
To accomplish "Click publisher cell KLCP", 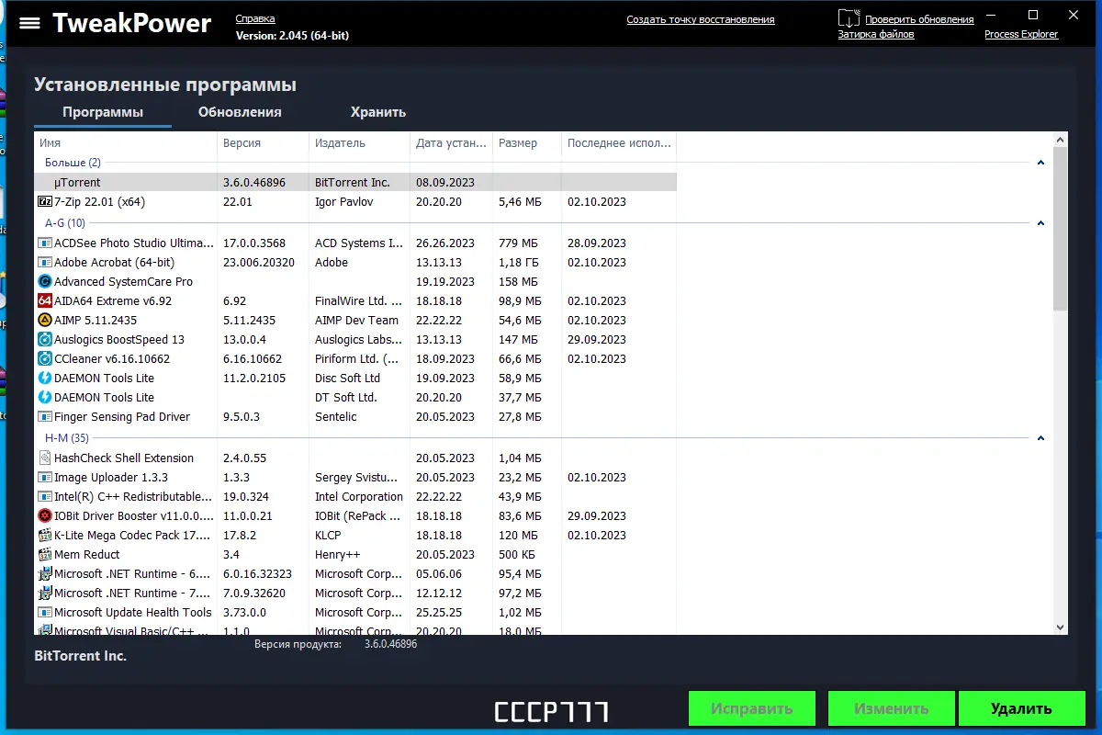I will (x=328, y=536).
